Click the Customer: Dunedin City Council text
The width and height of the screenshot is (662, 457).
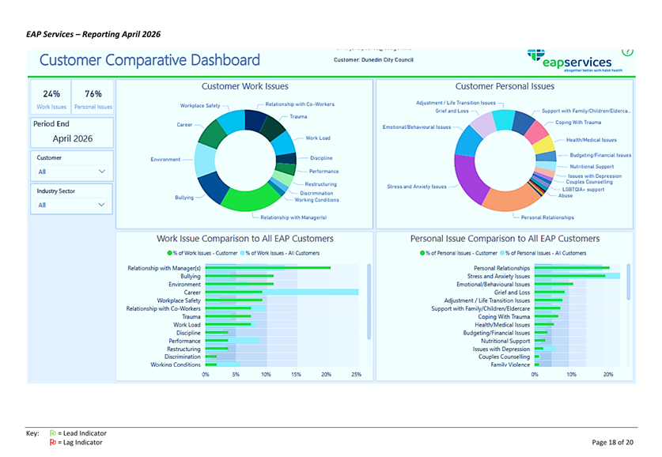coord(373,60)
